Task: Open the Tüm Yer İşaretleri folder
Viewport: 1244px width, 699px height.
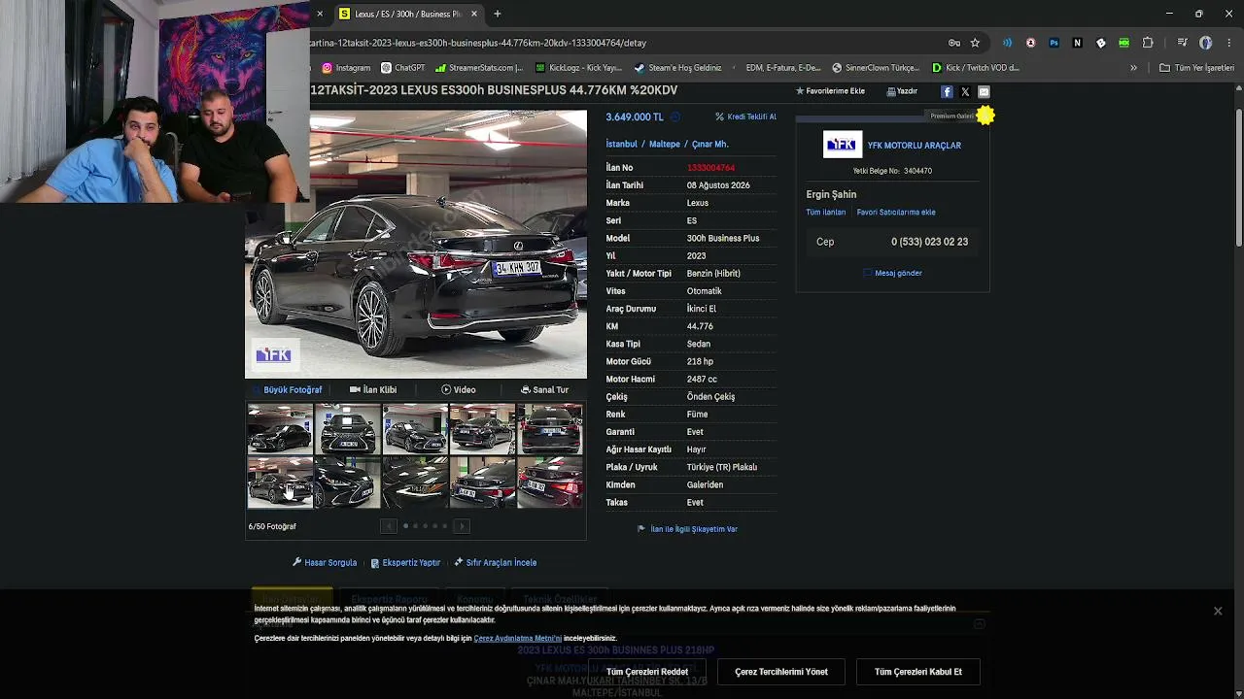Action: [x=1196, y=68]
